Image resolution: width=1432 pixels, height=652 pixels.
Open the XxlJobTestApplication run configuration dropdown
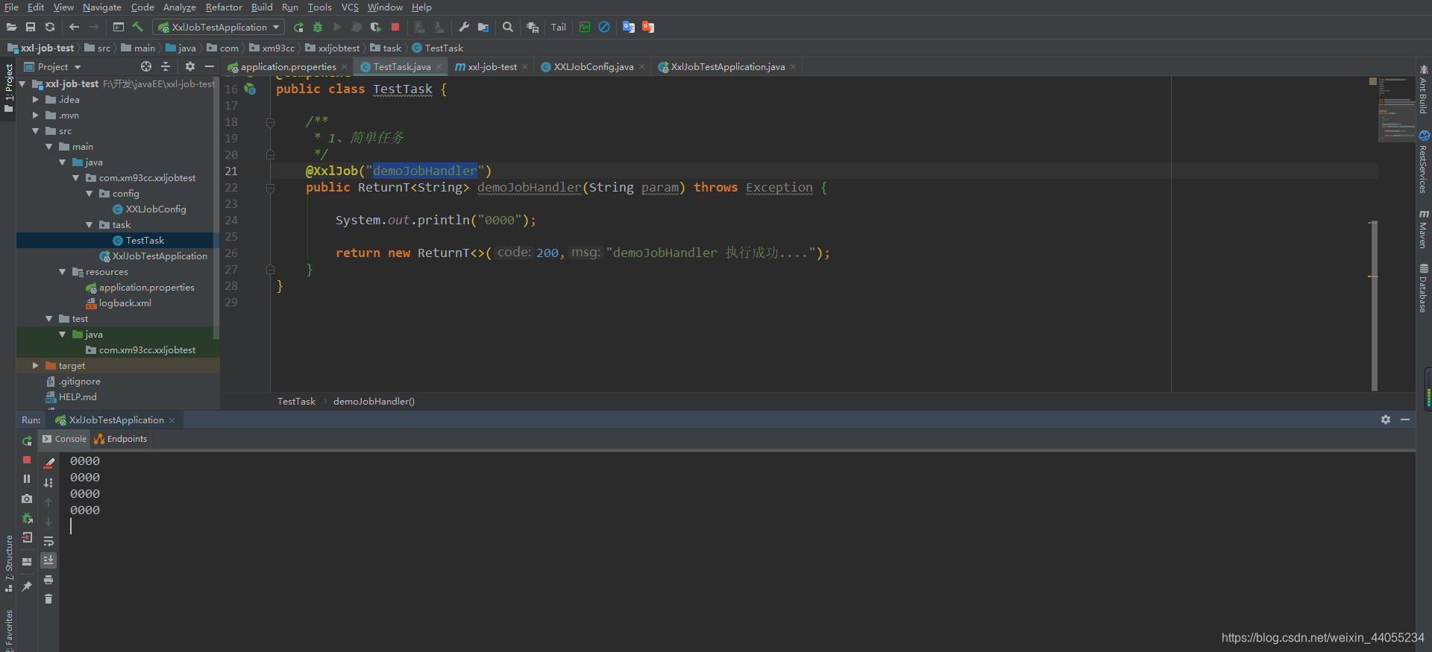click(x=219, y=27)
